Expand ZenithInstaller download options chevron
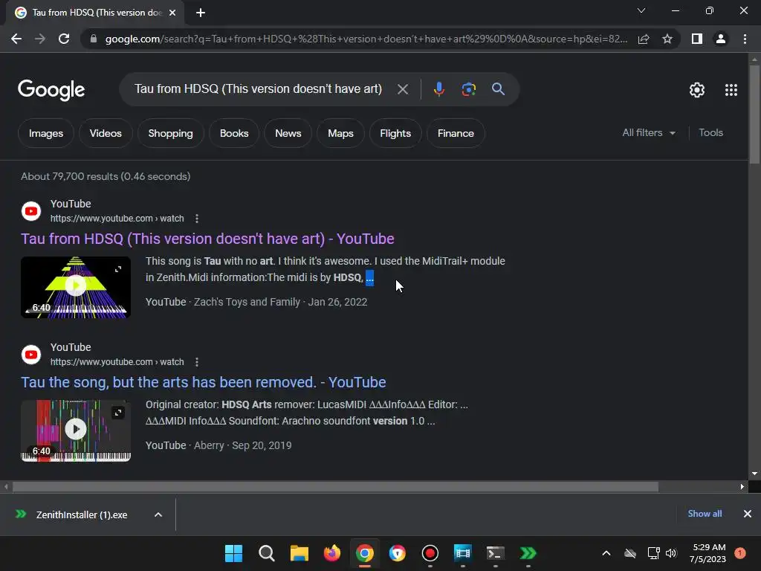This screenshot has width=761, height=571. click(x=158, y=514)
